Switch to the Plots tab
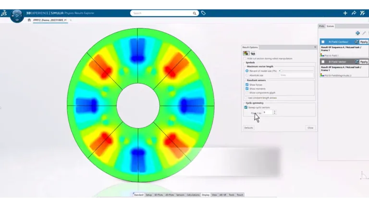This screenshot has width=369, height=207. [x=321, y=26]
